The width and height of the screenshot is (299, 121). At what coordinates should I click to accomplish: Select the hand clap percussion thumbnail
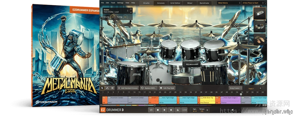260,39
